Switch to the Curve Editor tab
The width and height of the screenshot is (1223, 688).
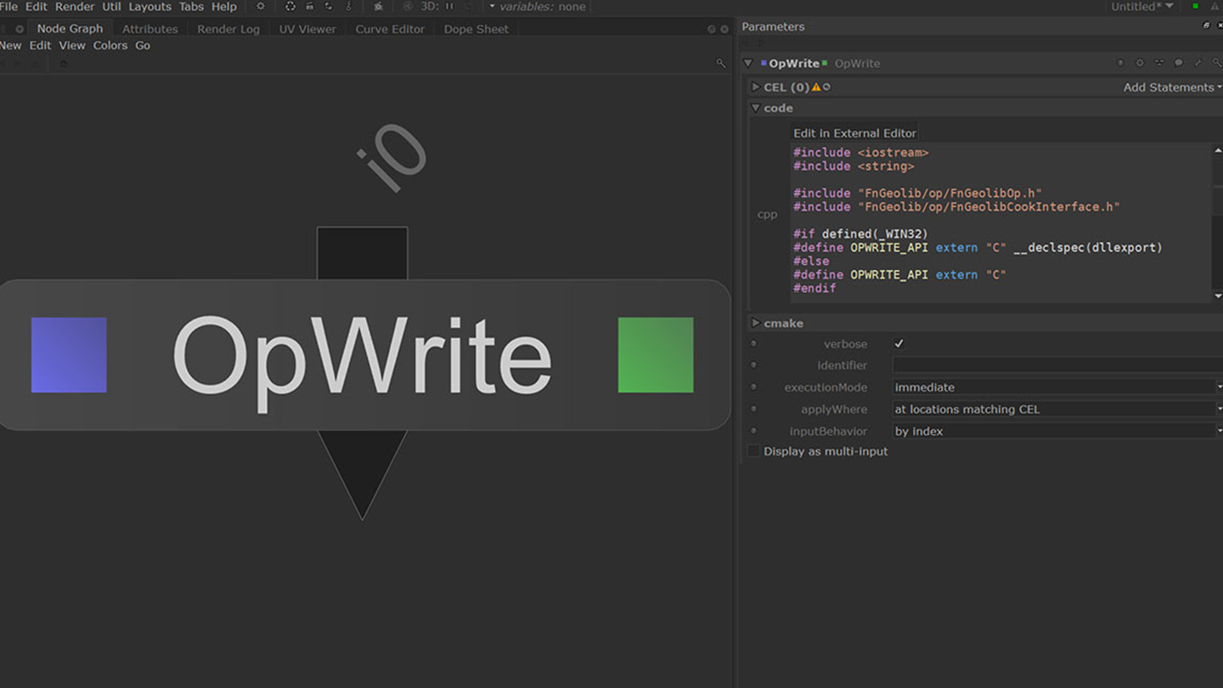[x=390, y=29]
